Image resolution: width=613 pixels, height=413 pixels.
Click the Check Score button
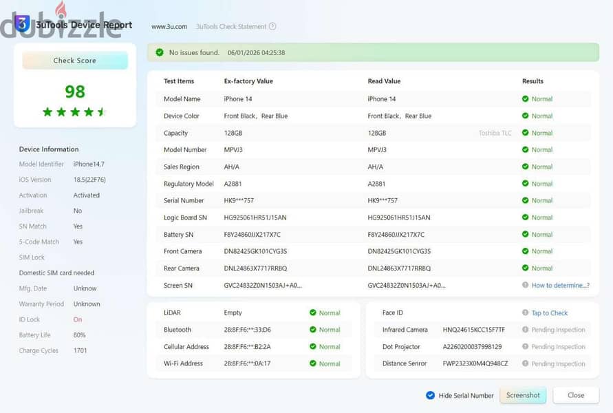pos(75,61)
